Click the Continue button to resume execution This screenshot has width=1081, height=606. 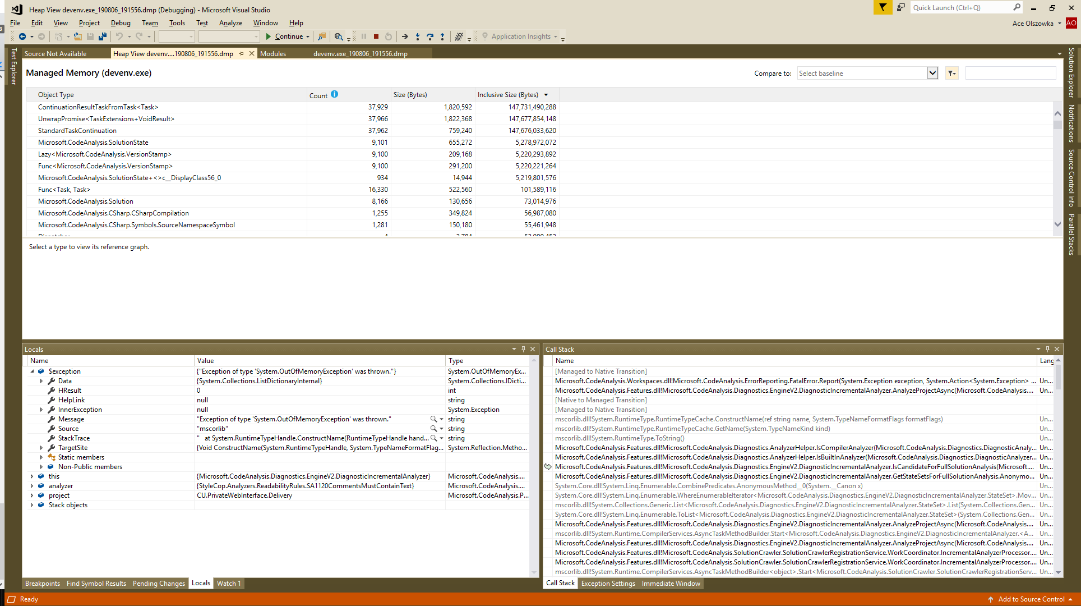click(287, 36)
